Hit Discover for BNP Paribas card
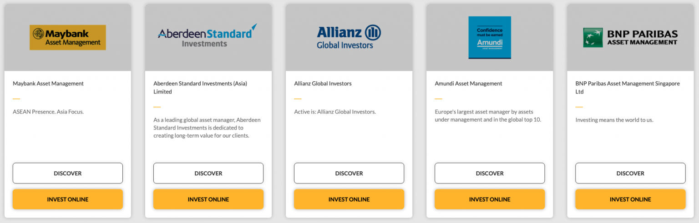 (630, 173)
